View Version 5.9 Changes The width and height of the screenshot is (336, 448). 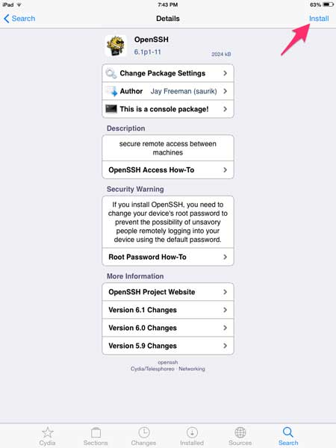click(168, 346)
